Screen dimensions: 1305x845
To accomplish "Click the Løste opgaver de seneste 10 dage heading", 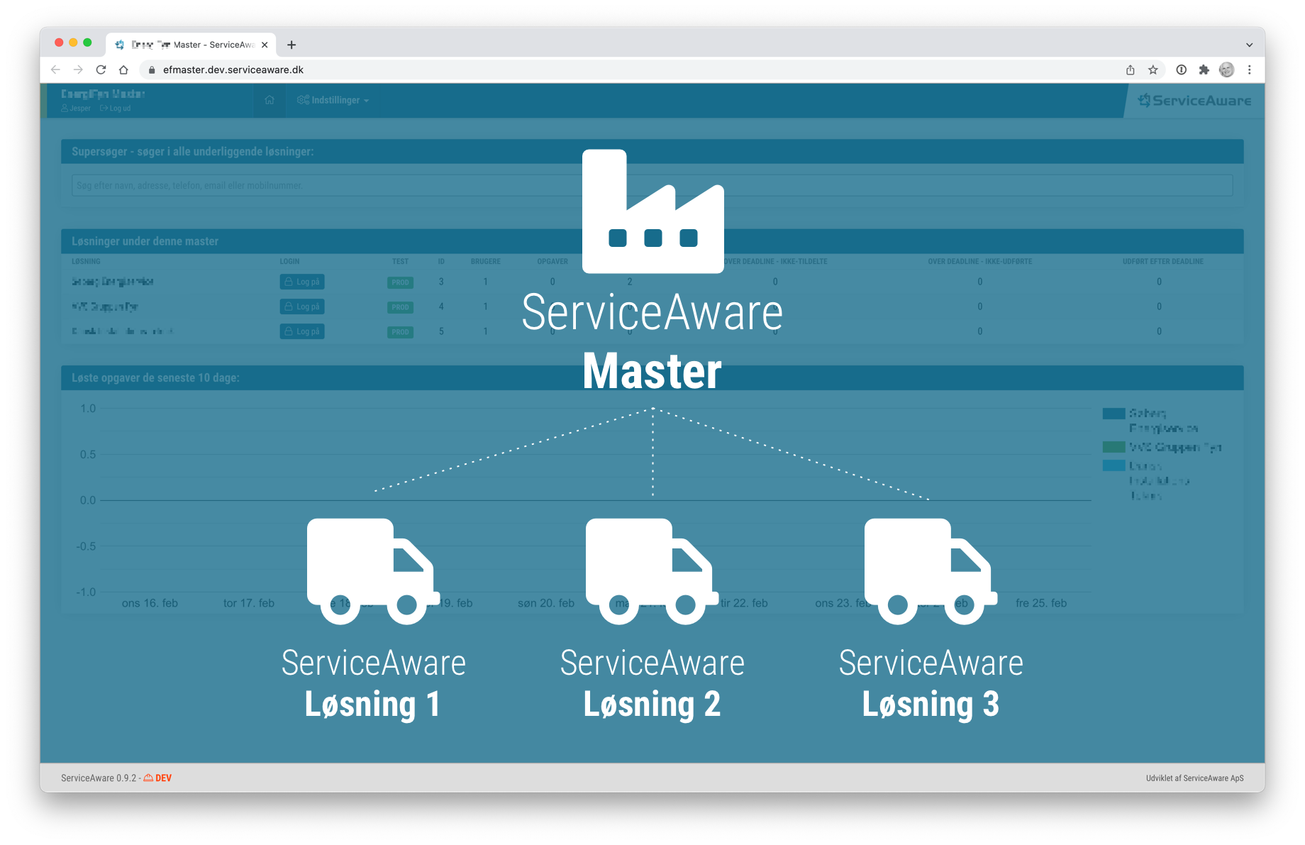I will tap(155, 377).
